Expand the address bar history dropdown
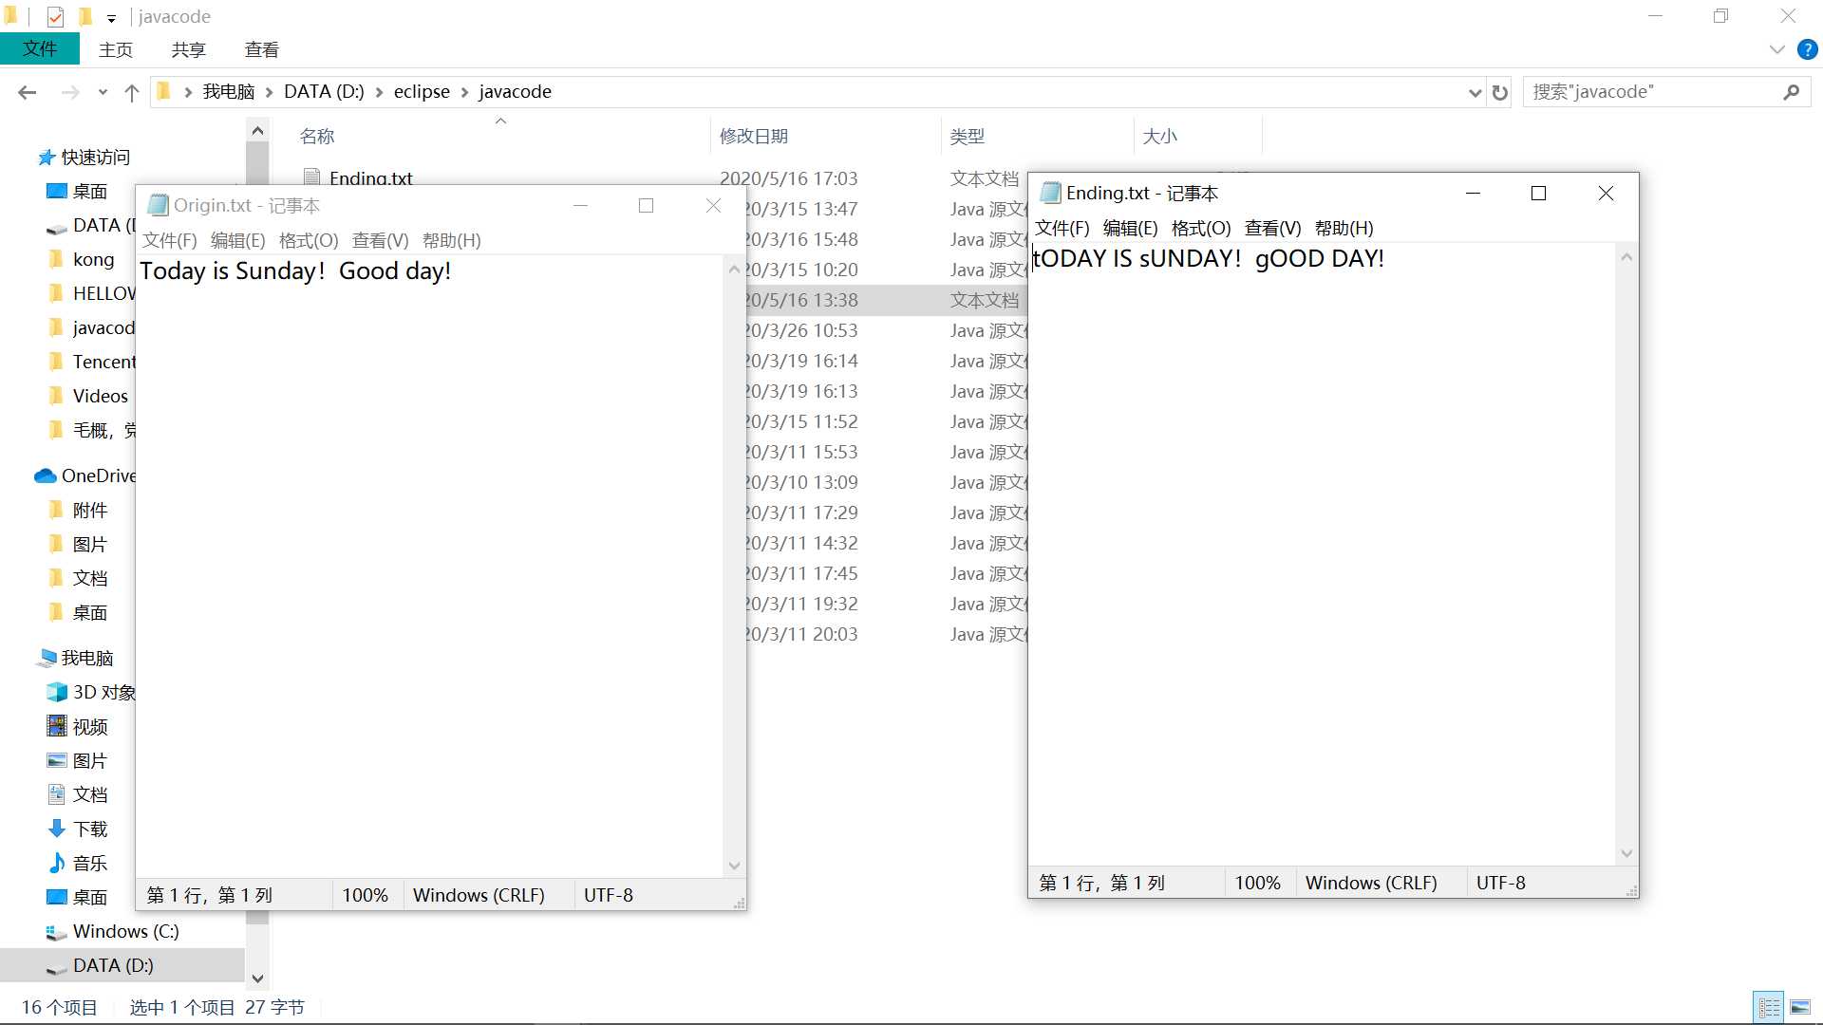This screenshot has height=1025, width=1823. [x=1475, y=92]
